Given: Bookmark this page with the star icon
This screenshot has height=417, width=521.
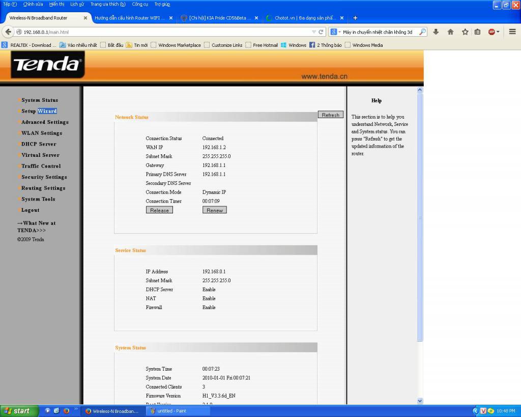Looking at the screenshot, I should [465, 32].
